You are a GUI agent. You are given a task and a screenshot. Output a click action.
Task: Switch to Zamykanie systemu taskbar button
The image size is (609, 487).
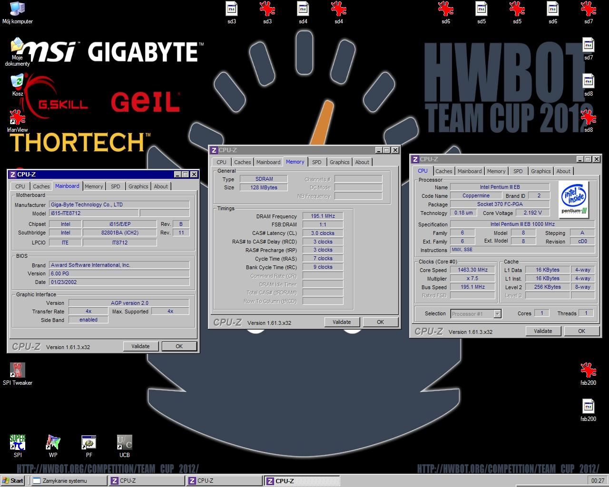[x=69, y=481]
